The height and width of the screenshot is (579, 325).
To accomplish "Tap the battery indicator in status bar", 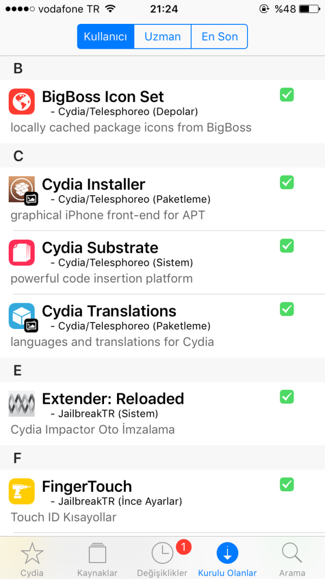I will pos(309,9).
